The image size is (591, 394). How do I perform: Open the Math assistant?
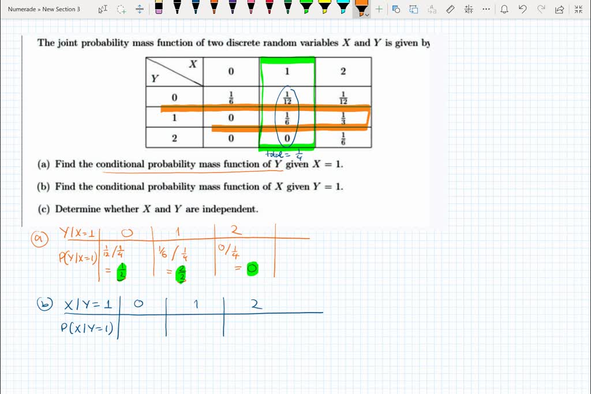(469, 9)
